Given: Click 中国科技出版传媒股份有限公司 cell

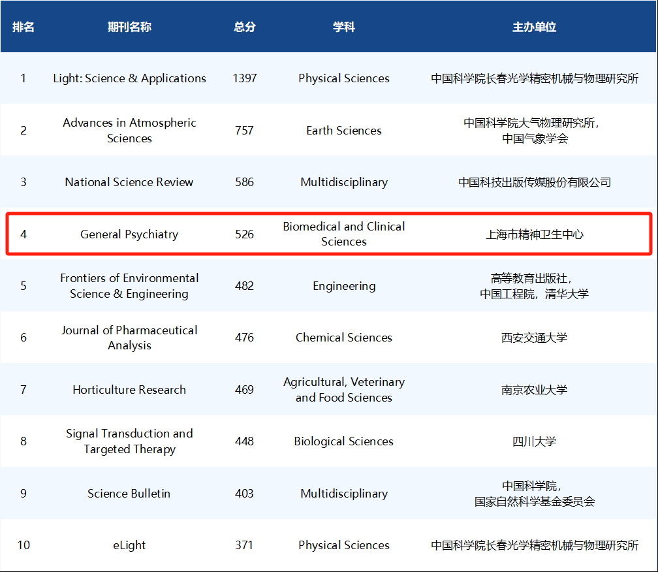Looking at the screenshot, I should [534, 182].
